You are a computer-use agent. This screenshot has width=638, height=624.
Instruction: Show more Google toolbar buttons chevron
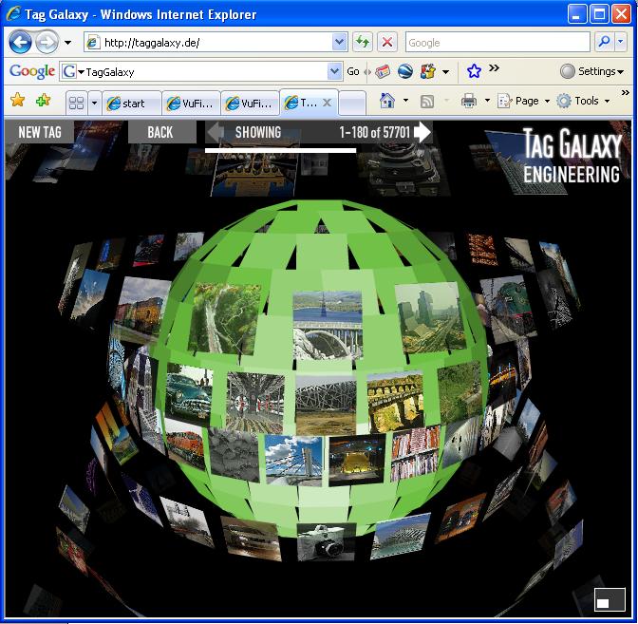pyautogui.click(x=494, y=68)
